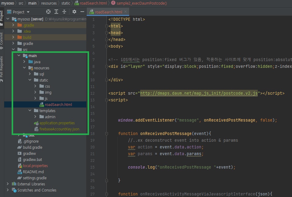
Task: Expand the admin folder
Action: (x=35, y=117)
